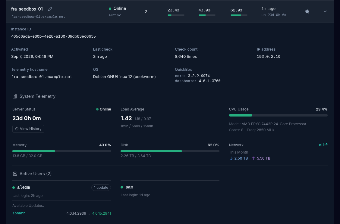Viewport: 340px width, 224px height.
Task: Click the header 62.0% disk mini bar
Action: (239, 15)
